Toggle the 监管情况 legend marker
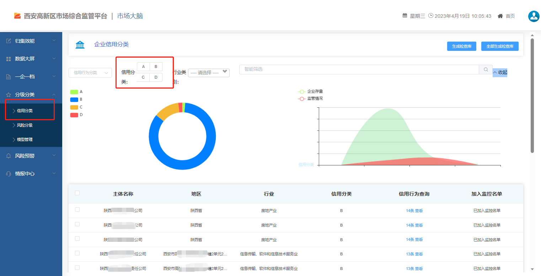Screen dimensions: 541x276 302,99
